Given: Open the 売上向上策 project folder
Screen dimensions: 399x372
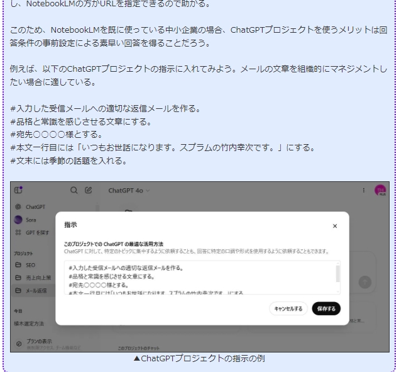Looking at the screenshot, I should pos(33,278).
